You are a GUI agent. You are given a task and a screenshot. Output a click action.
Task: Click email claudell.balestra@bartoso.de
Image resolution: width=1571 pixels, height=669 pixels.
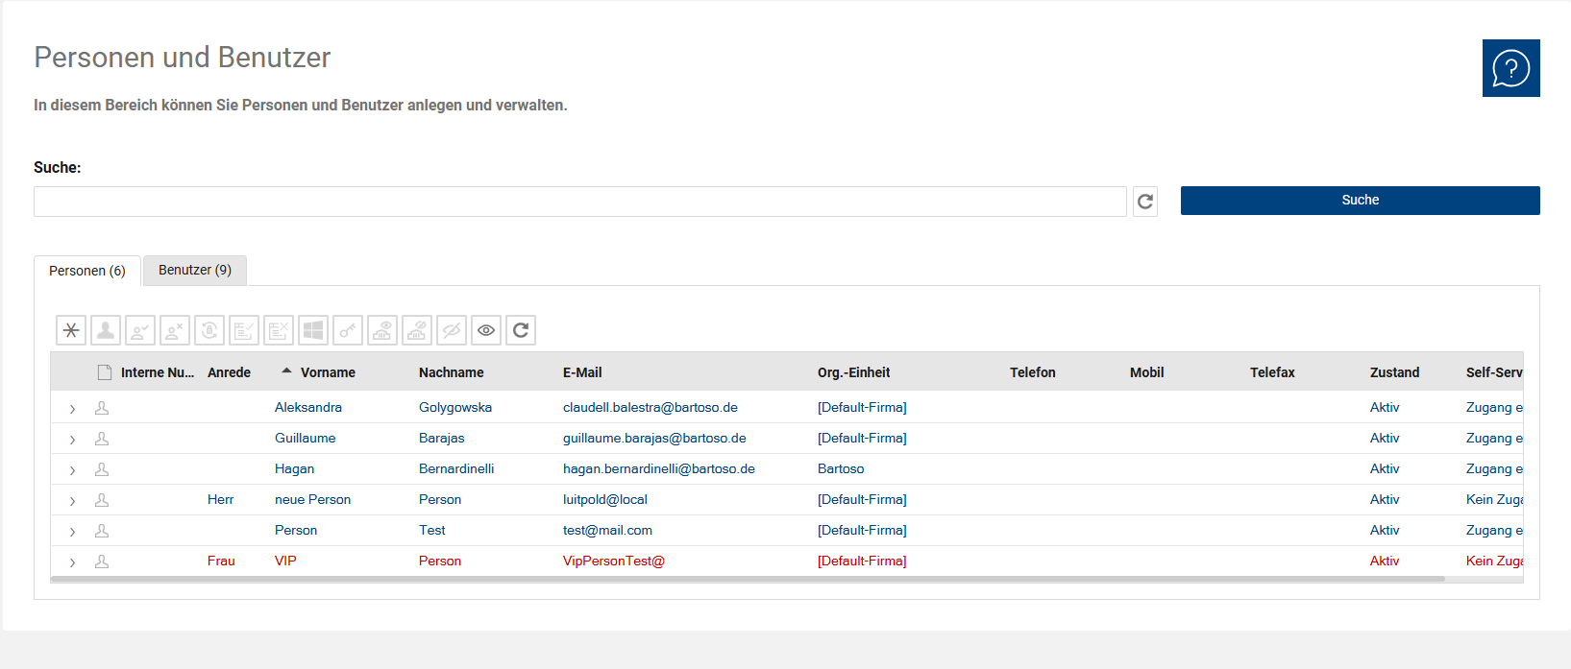coord(650,407)
